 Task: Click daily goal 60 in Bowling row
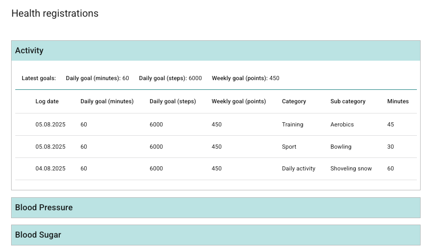[x=84, y=147]
